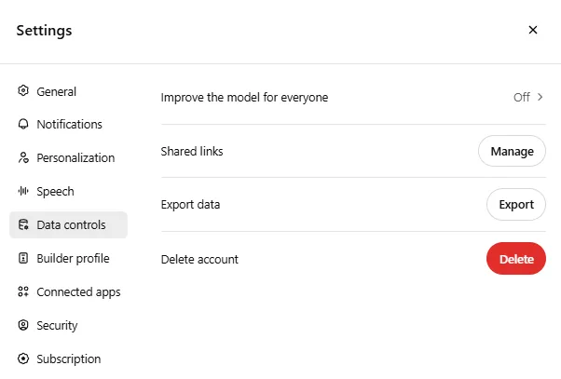Export account data
561x379 pixels.
click(x=516, y=205)
